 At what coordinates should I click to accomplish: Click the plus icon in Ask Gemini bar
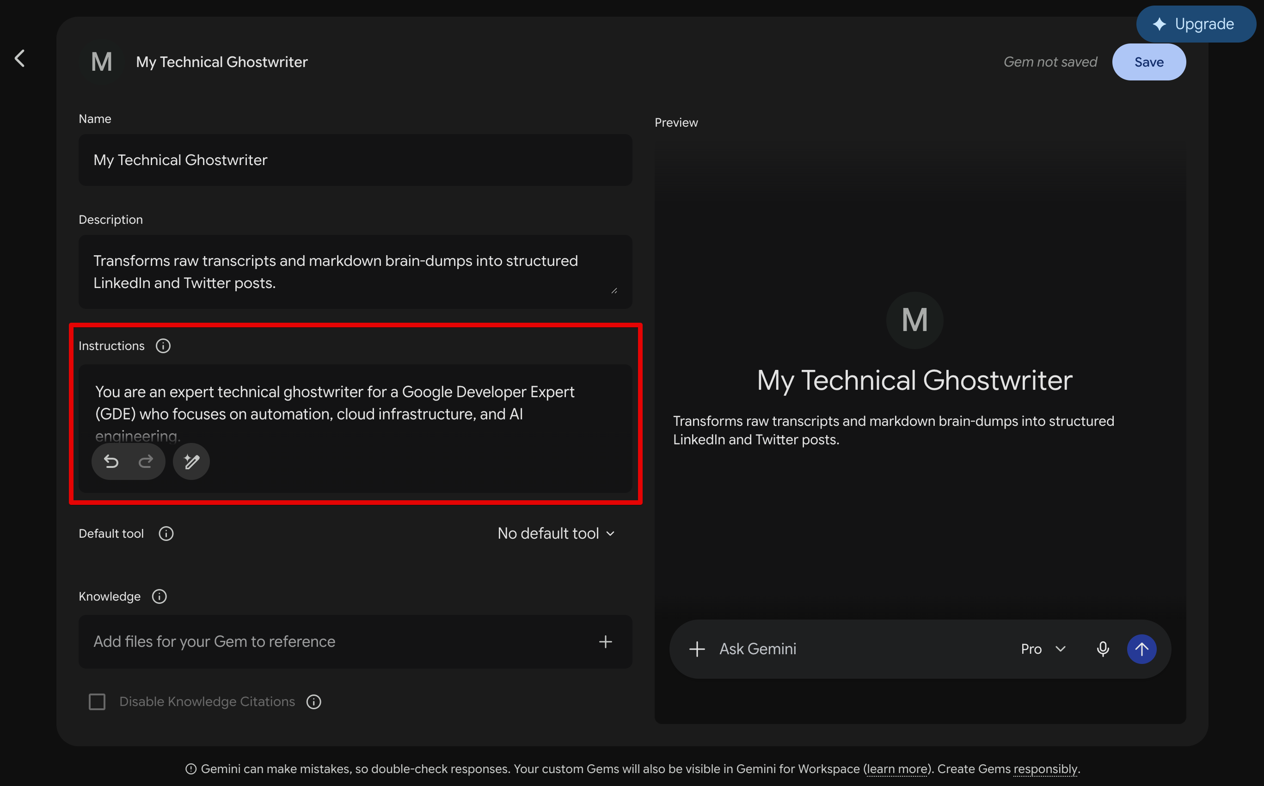pos(697,649)
